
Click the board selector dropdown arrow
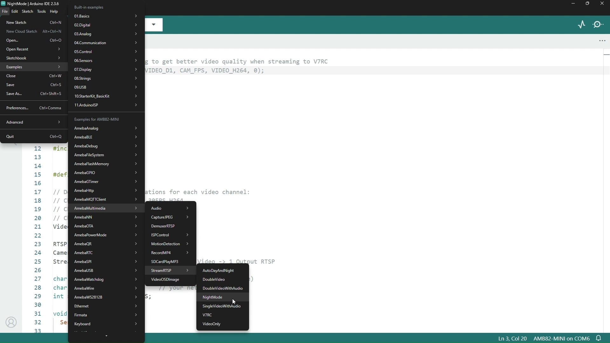point(154,24)
